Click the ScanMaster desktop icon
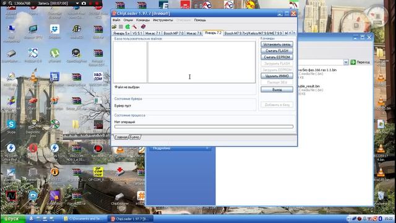 pyautogui.click(x=11, y=56)
